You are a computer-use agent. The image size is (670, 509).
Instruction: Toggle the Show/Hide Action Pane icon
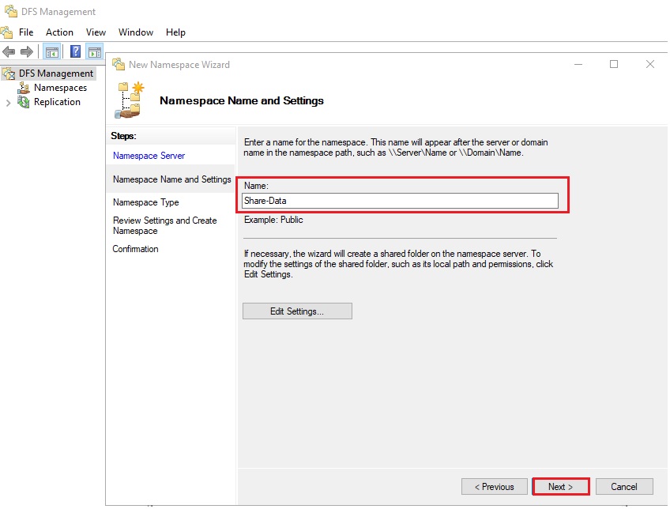tap(95, 52)
